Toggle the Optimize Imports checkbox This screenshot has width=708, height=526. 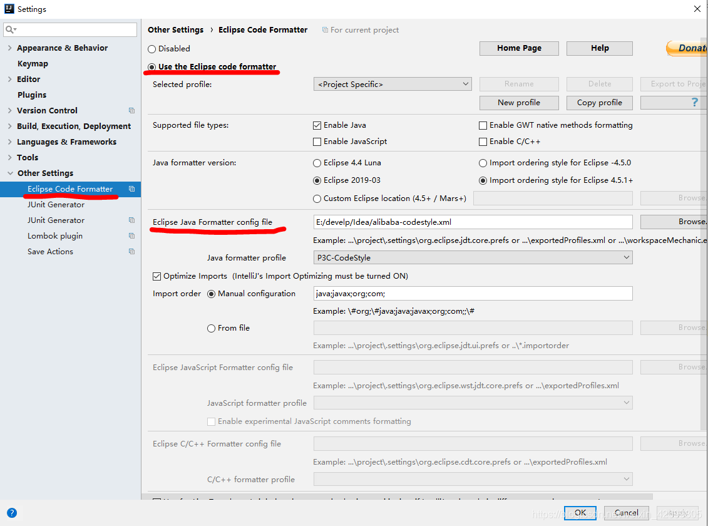click(x=156, y=276)
